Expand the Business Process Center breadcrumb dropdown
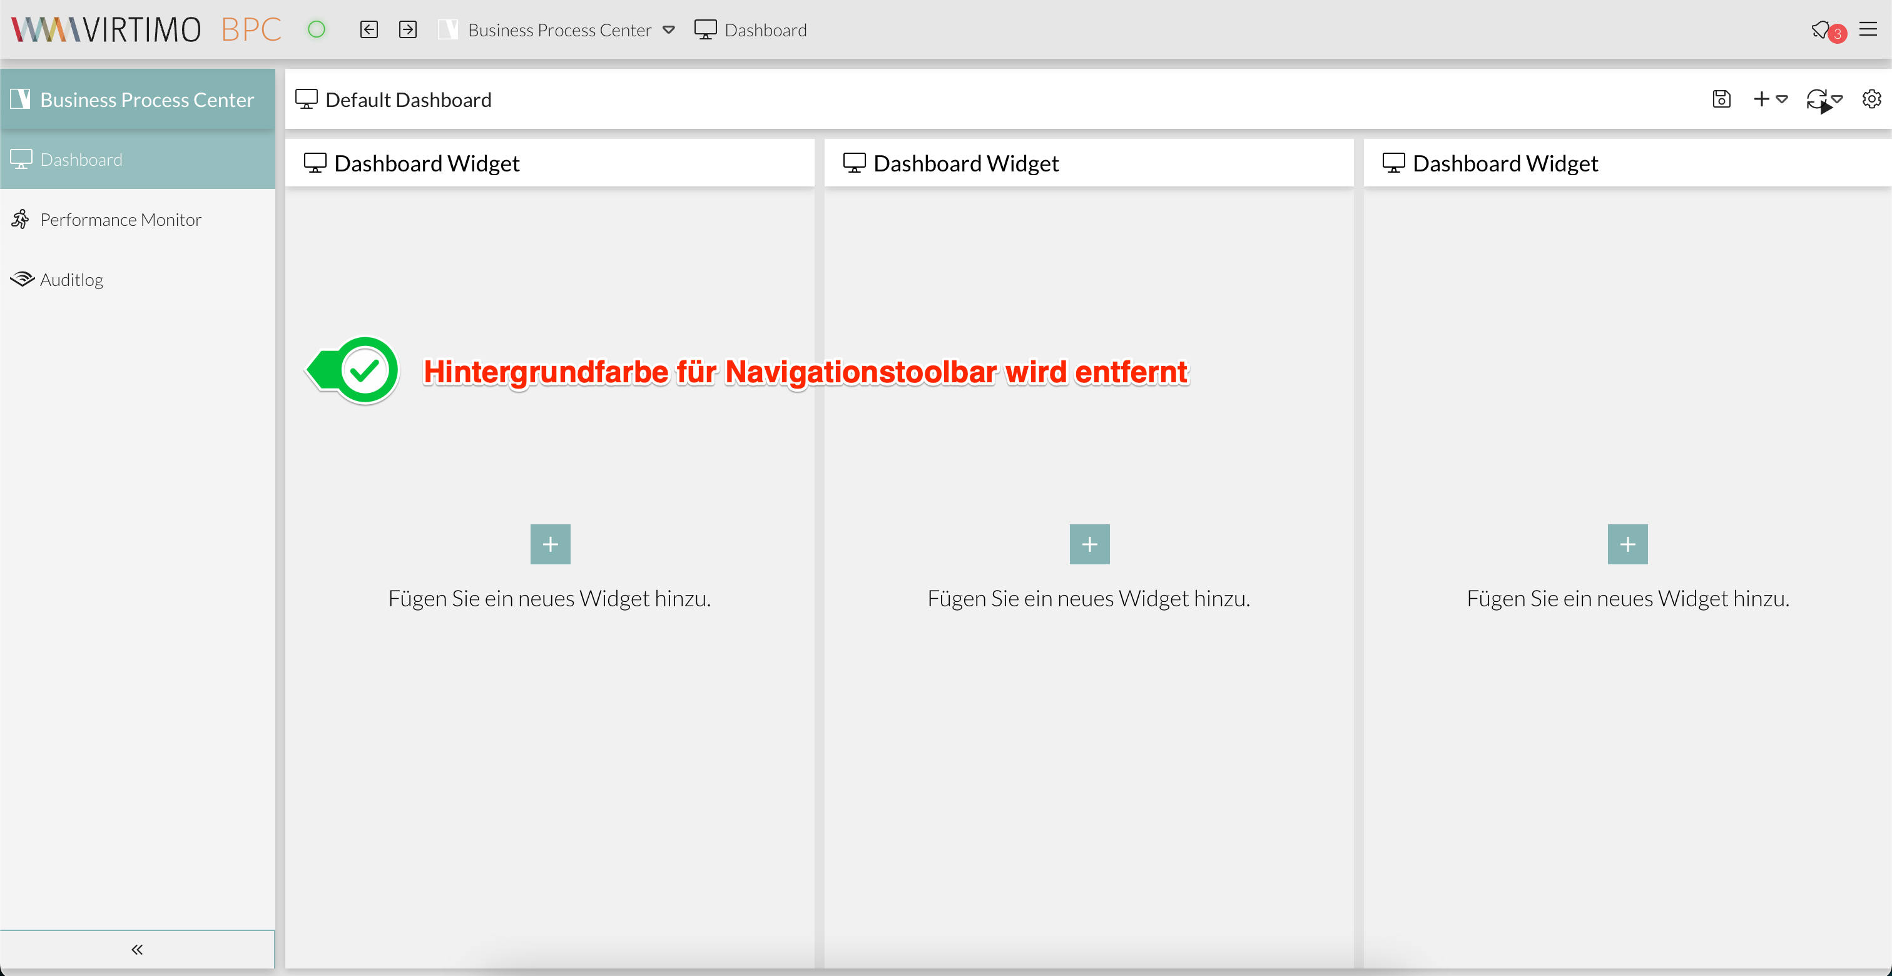 click(668, 31)
